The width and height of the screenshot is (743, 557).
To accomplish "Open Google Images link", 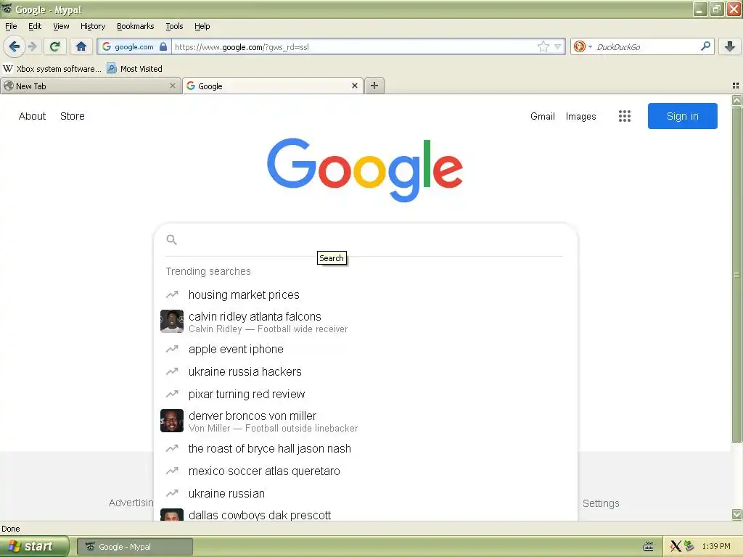I will (x=581, y=116).
